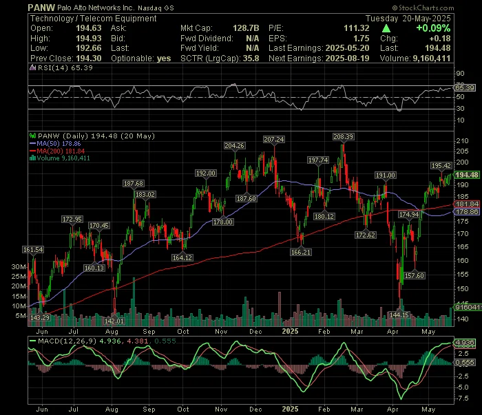Click the Volume legend bar icon
This screenshot has height=415, width=482.
point(32,158)
